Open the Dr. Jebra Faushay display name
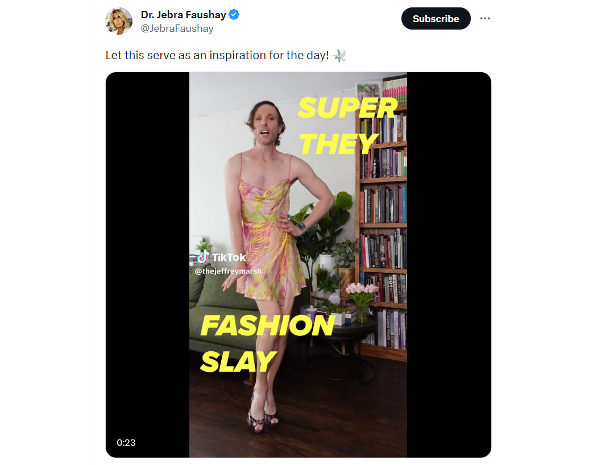The image size is (597, 465). 183,15
